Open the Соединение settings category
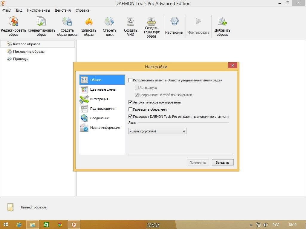Viewport: 306px width, 229px height. pyautogui.click(x=102, y=118)
